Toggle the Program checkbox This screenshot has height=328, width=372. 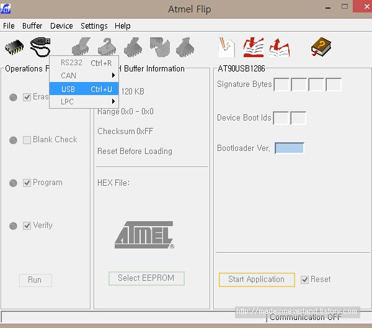click(27, 183)
